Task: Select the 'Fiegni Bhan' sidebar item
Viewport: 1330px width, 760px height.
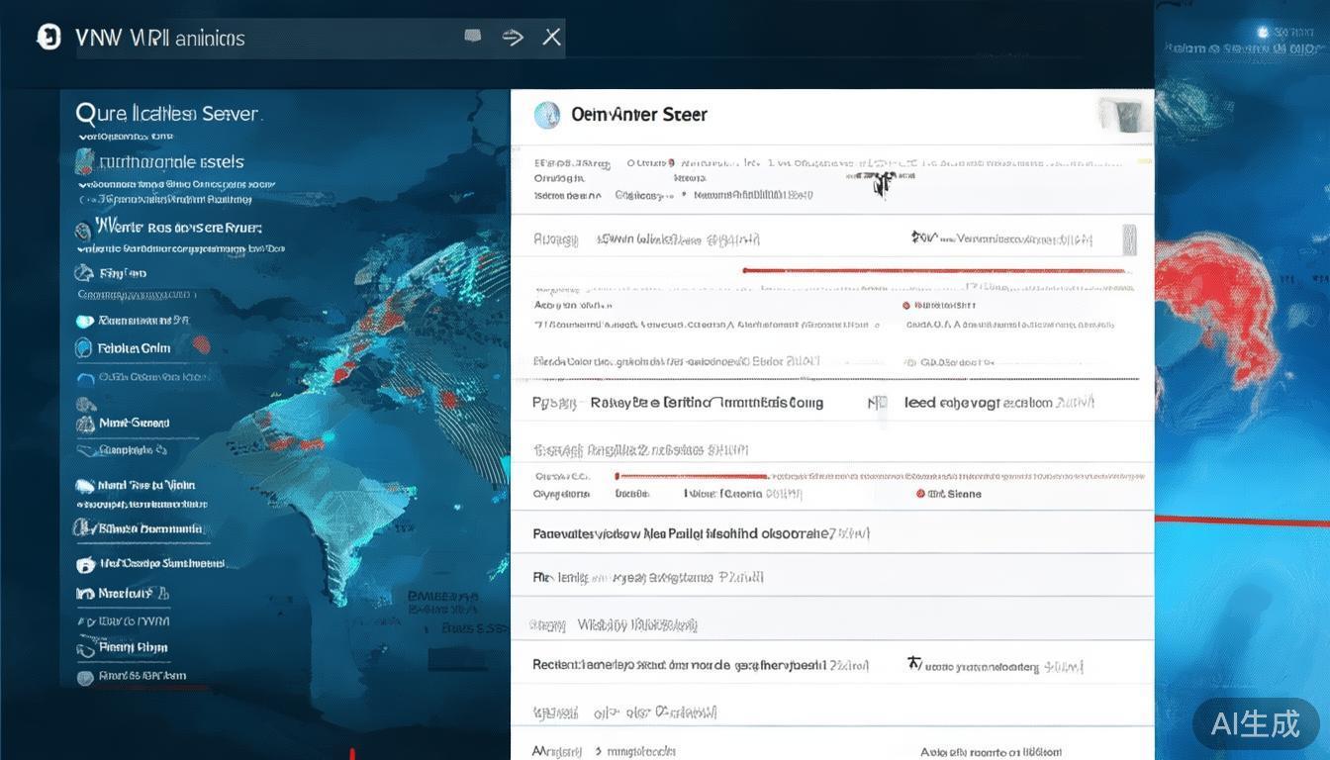Action: tap(133, 648)
